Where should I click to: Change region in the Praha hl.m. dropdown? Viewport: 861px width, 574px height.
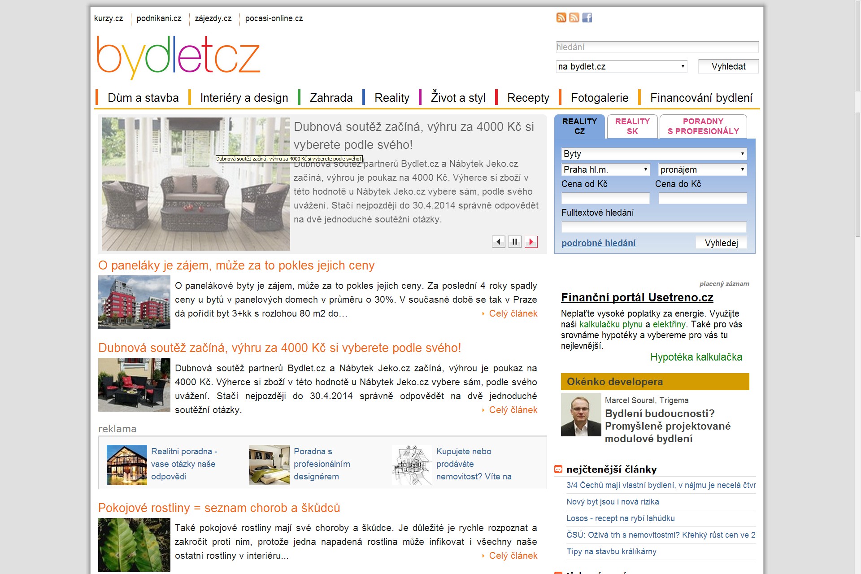(x=605, y=170)
